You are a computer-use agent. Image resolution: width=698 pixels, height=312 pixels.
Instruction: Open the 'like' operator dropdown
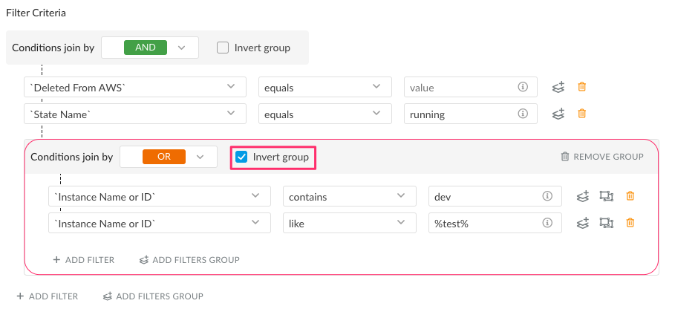tap(350, 223)
